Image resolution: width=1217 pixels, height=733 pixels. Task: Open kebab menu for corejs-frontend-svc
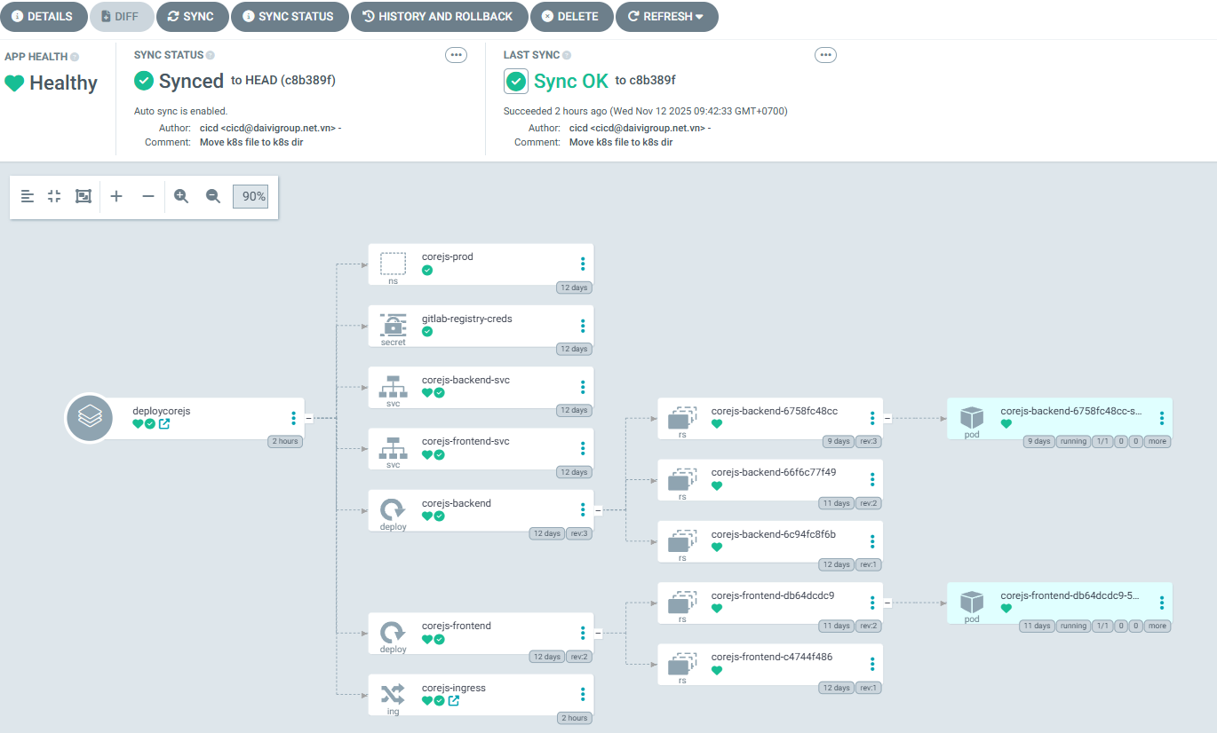583,448
